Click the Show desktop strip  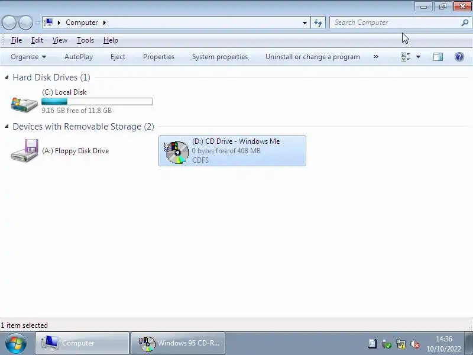point(469,343)
